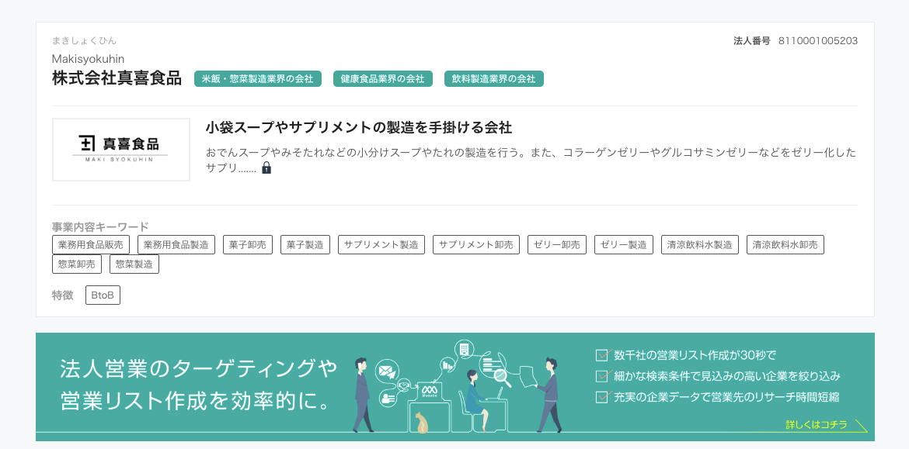The width and height of the screenshot is (909, 449).
Task: Select the 惣菜製造 keyword tag
Action: [134, 264]
